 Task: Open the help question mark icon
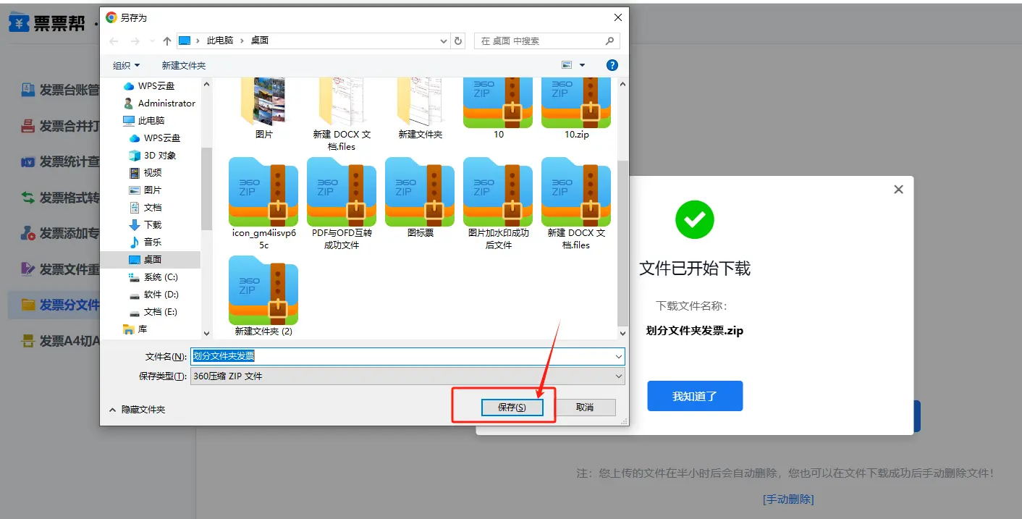tap(612, 65)
